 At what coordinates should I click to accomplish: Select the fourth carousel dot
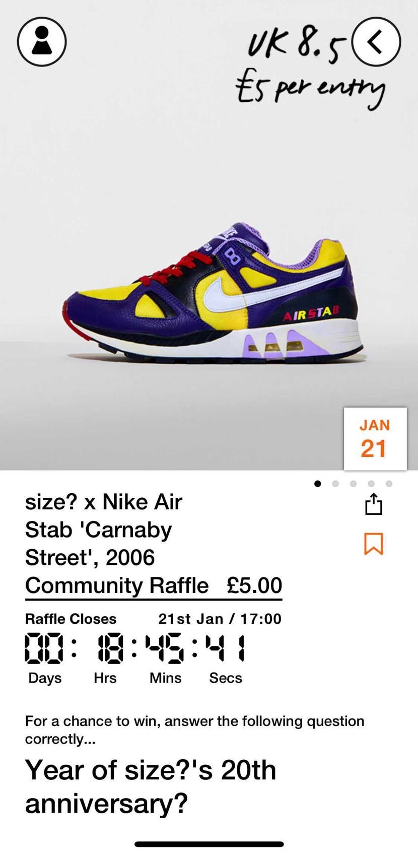[371, 484]
